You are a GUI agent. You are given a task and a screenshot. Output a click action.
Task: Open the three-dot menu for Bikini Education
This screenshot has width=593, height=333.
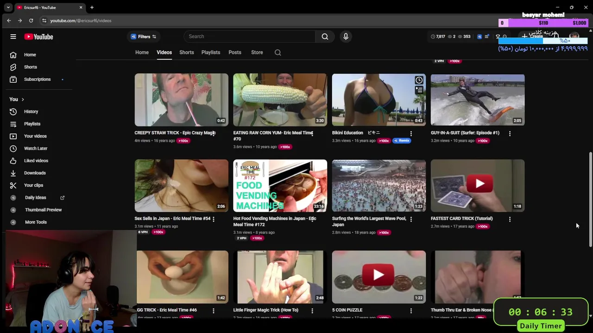click(411, 133)
